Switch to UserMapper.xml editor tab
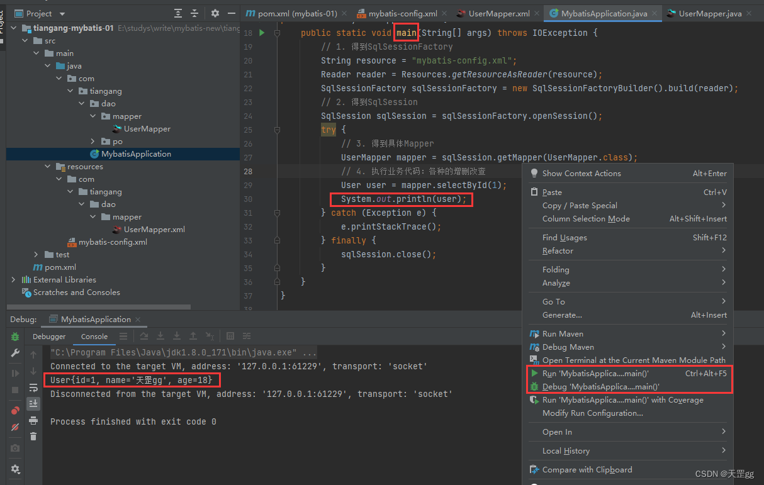The height and width of the screenshot is (485, 764). pyautogui.click(x=497, y=13)
